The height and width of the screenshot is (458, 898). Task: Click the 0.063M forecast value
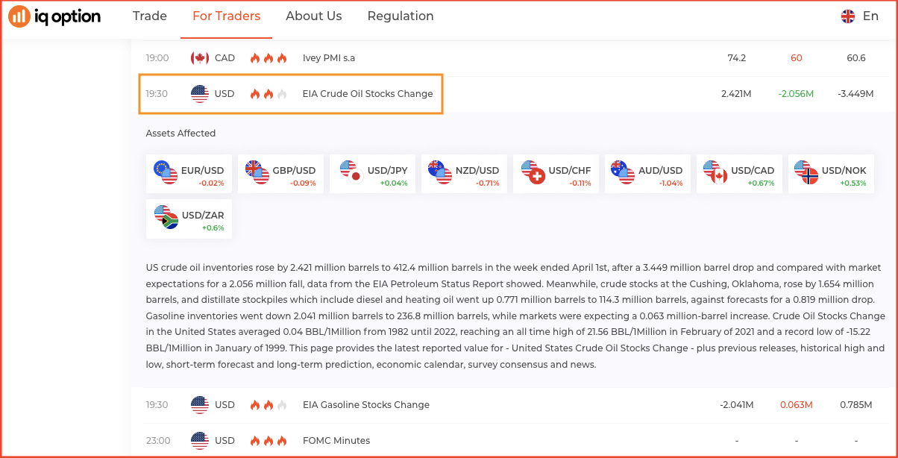tap(796, 405)
